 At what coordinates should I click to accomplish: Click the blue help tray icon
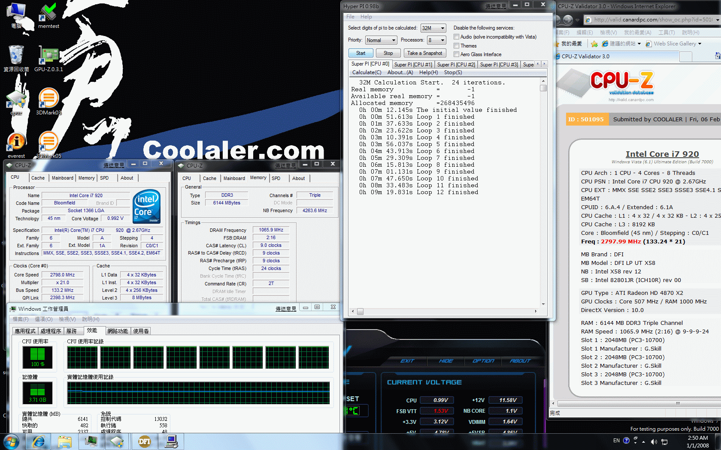[x=626, y=441]
